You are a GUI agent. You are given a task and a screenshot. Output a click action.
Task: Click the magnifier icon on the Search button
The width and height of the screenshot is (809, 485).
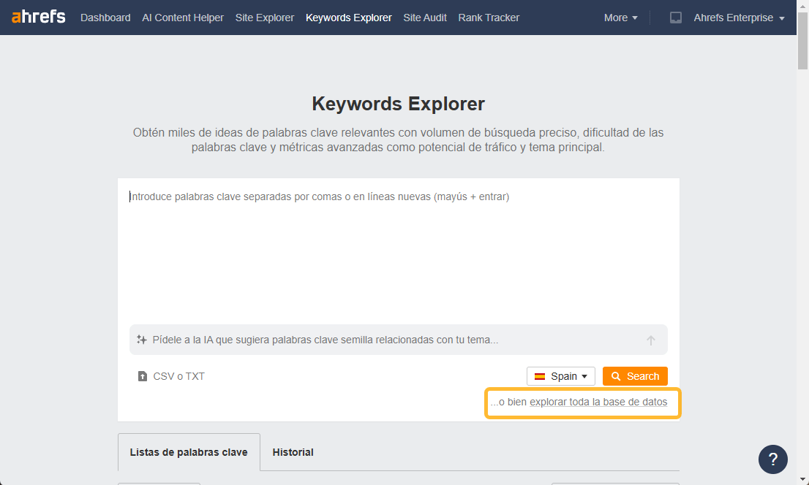pos(616,376)
